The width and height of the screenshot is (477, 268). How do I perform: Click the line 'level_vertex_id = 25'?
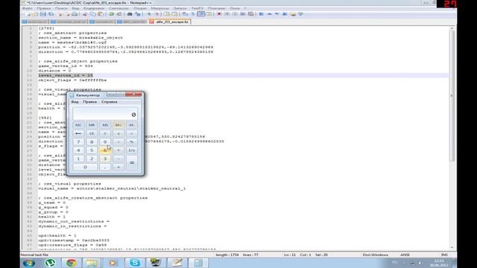point(66,75)
